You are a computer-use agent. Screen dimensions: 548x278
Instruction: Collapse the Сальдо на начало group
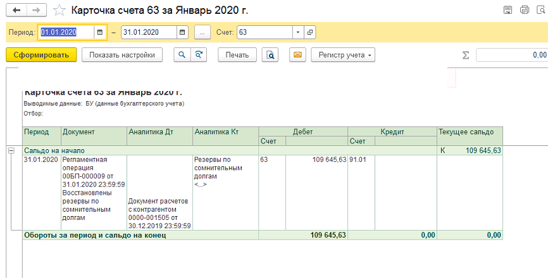[x=11, y=150]
